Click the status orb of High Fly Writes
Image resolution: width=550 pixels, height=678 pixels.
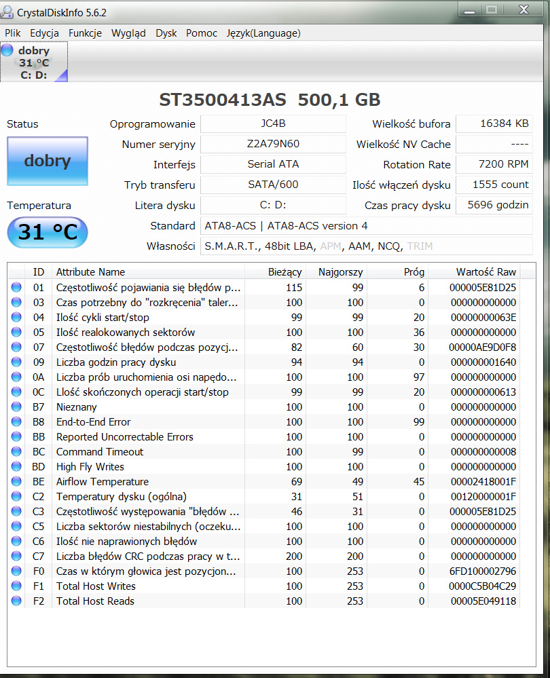(16, 466)
